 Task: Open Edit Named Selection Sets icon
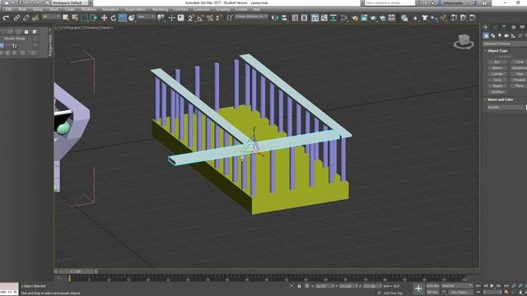(x=231, y=18)
